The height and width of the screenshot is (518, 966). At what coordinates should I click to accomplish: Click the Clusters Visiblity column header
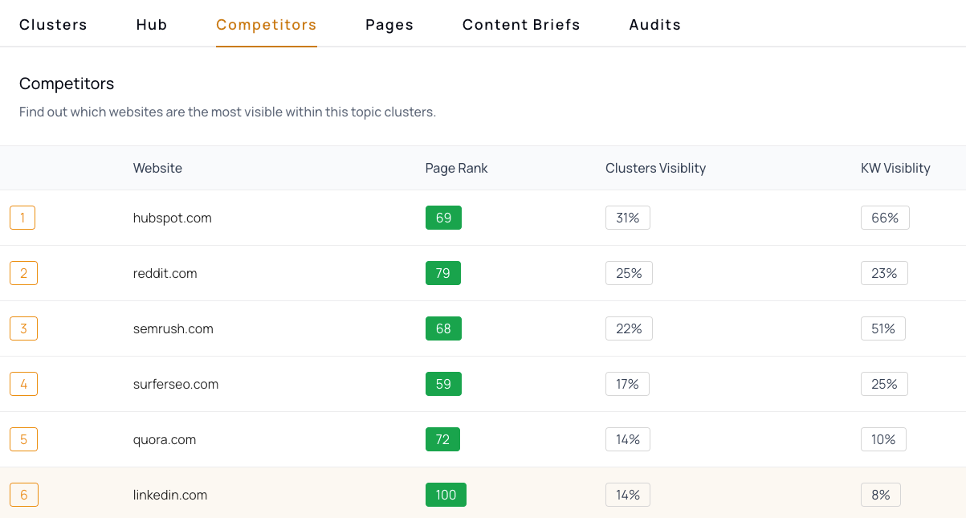point(655,168)
